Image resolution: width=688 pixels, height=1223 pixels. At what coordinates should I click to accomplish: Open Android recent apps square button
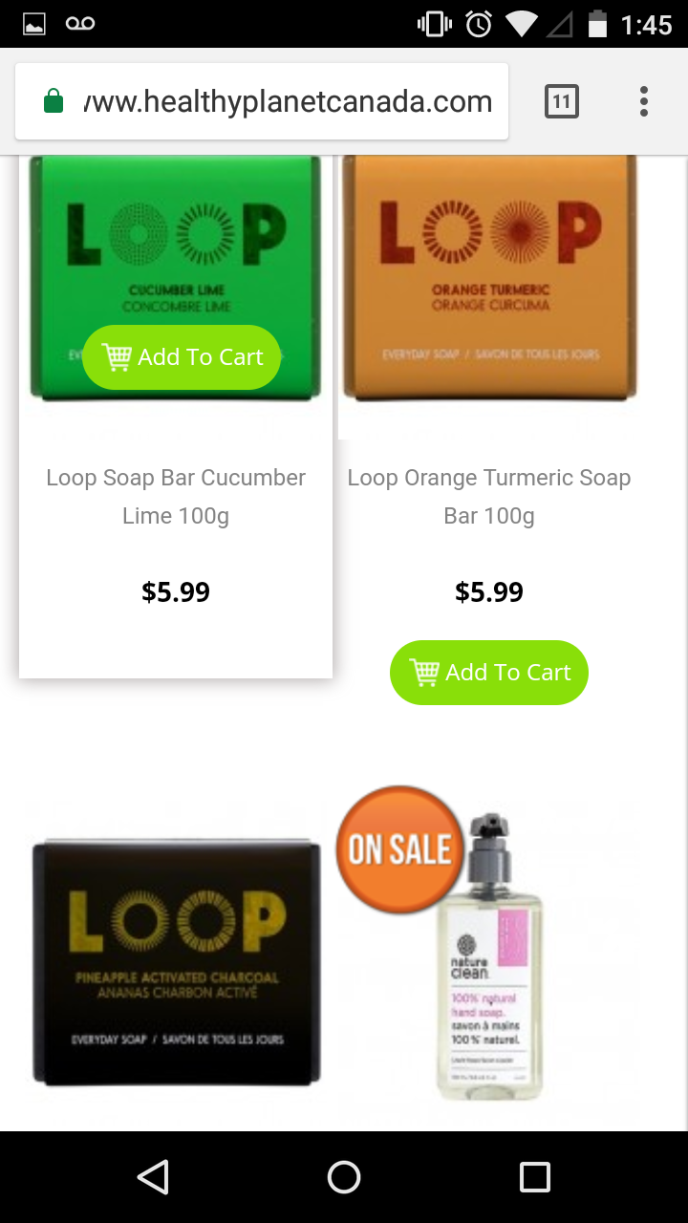(x=535, y=1177)
